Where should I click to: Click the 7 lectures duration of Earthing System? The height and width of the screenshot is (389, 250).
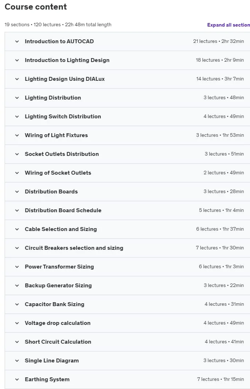[x=221, y=379]
